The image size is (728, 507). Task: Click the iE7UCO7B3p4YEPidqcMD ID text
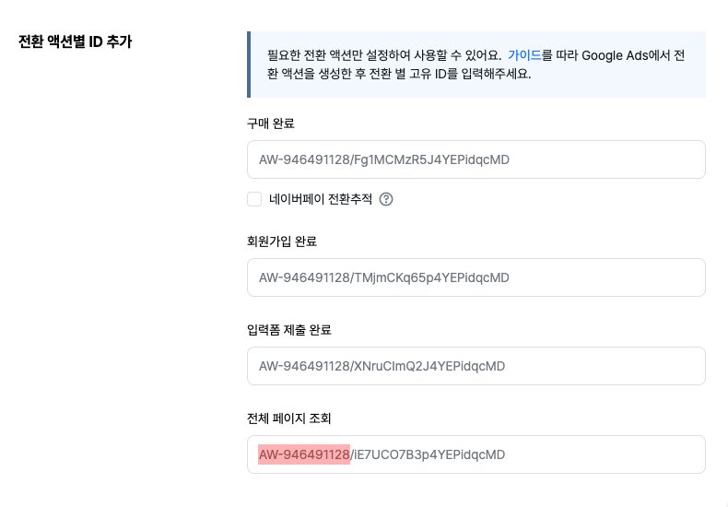[429, 454]
